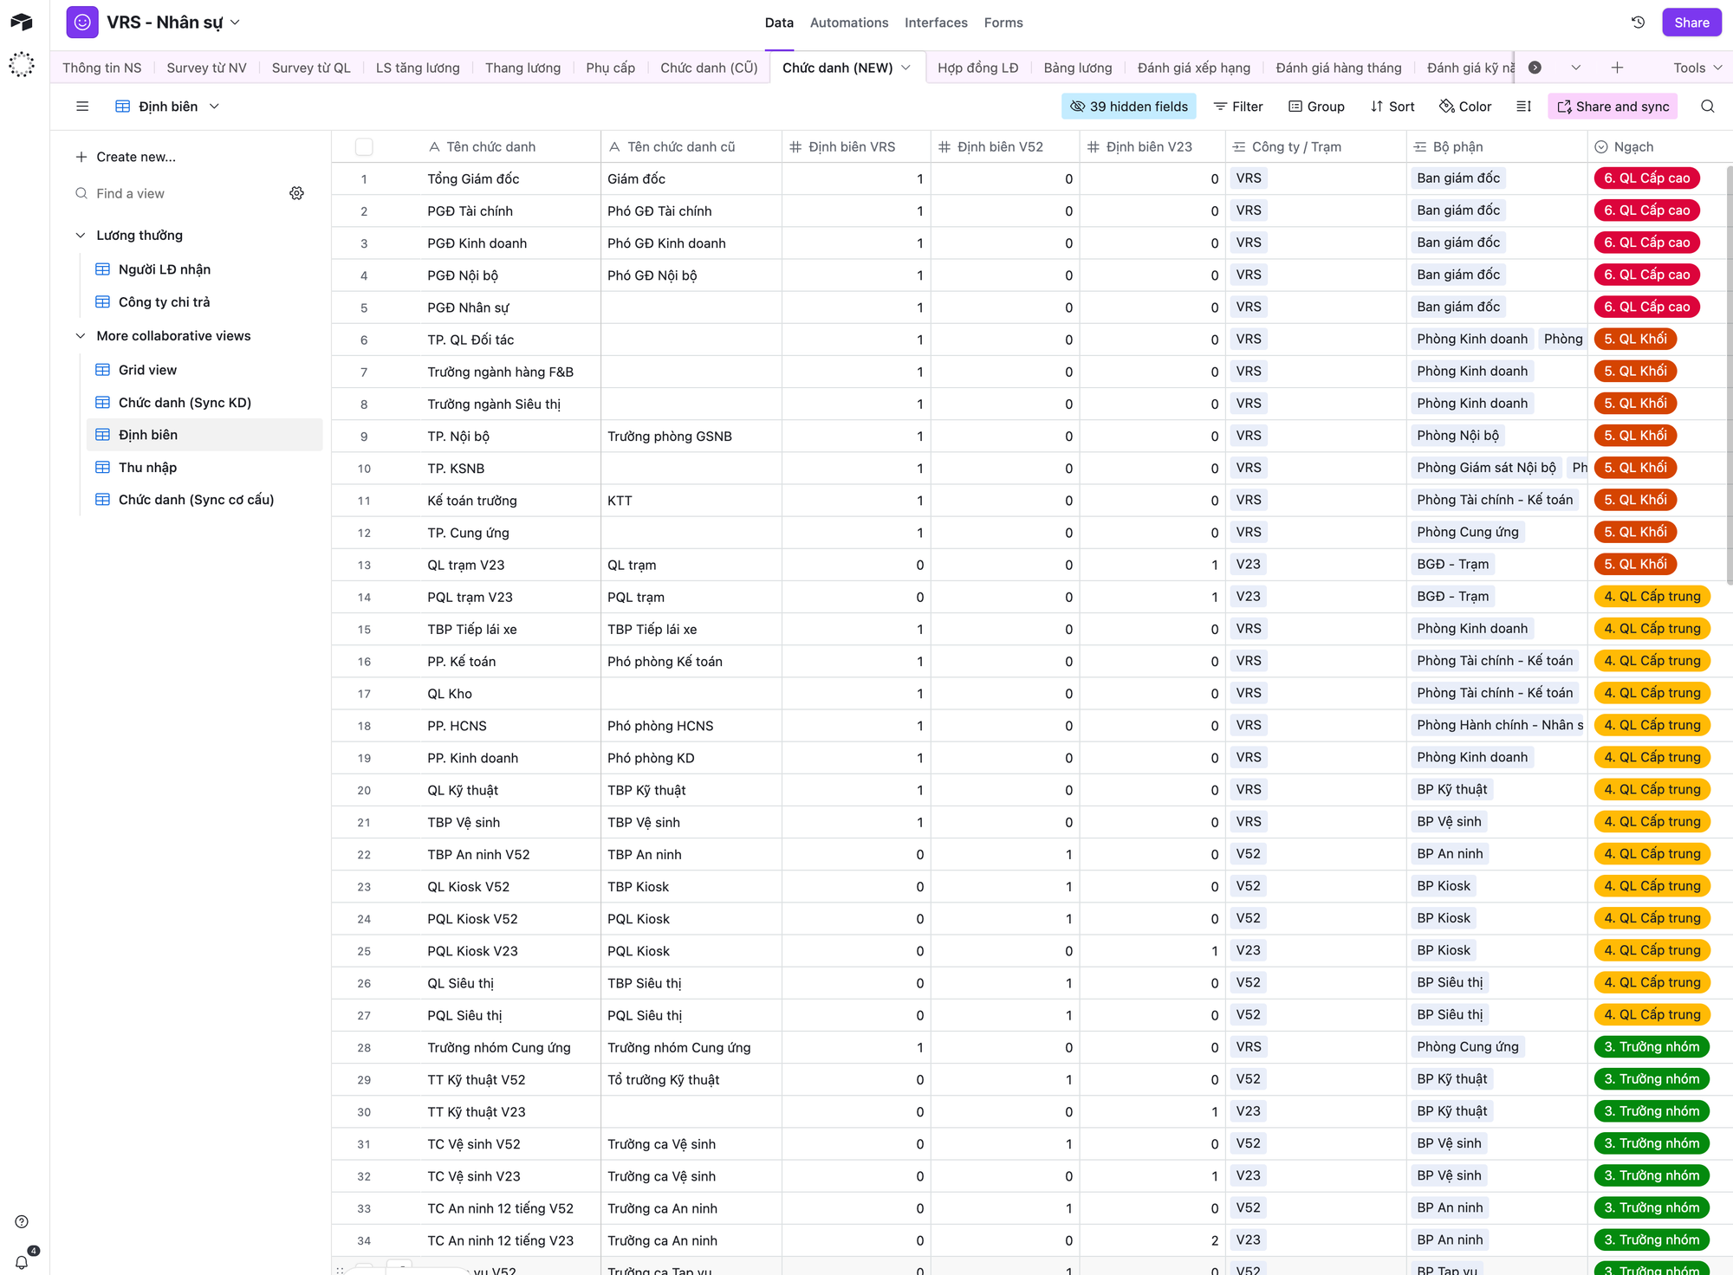This screenshot has width=1733, height=1275.
Task: Click Share and sync button
Action: 1613,107
